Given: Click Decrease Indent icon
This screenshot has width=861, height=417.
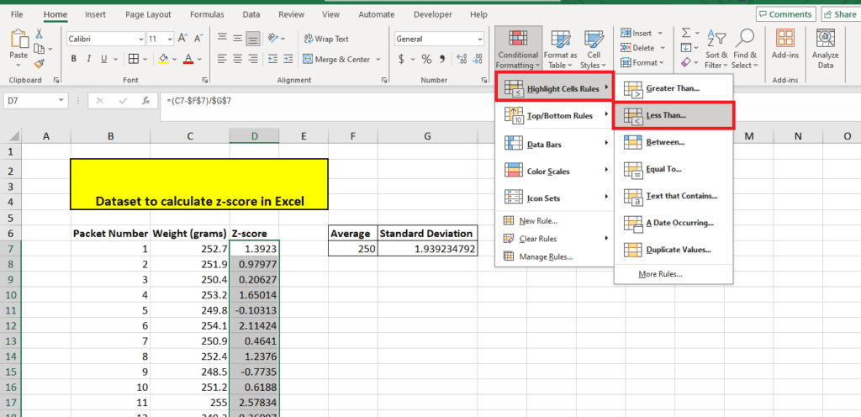Looking at the screenshot, I should coord(272,58).
